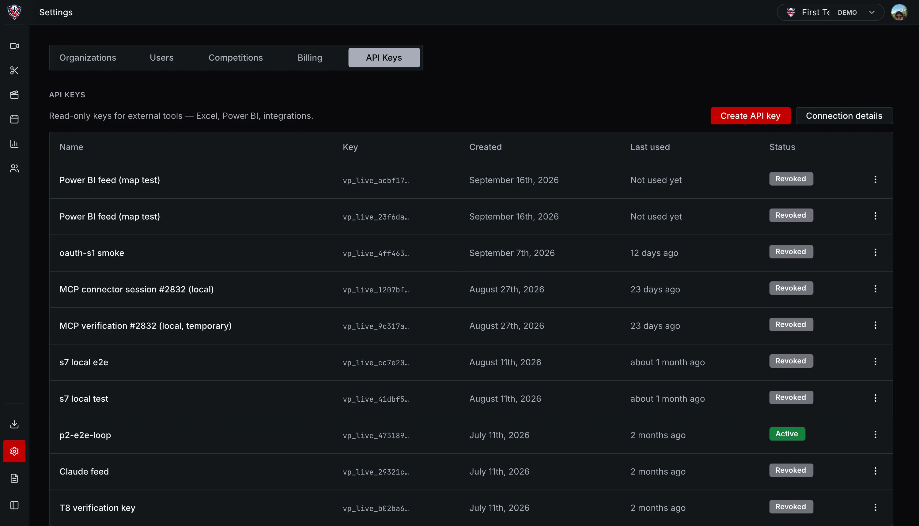Click the key vp_live_4ff463…
Image resolution: width=919 pixels, height=526 pixels.
click(376, 254)
